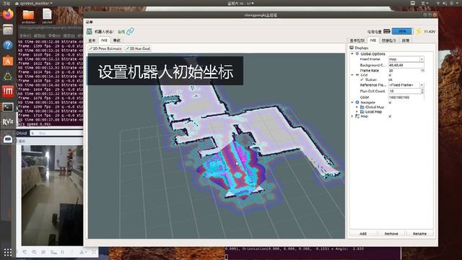Screen dimensions: 462x260
Task: Collapse the Global Options tree
Action: pyautogui.click(x=352, y=54)
